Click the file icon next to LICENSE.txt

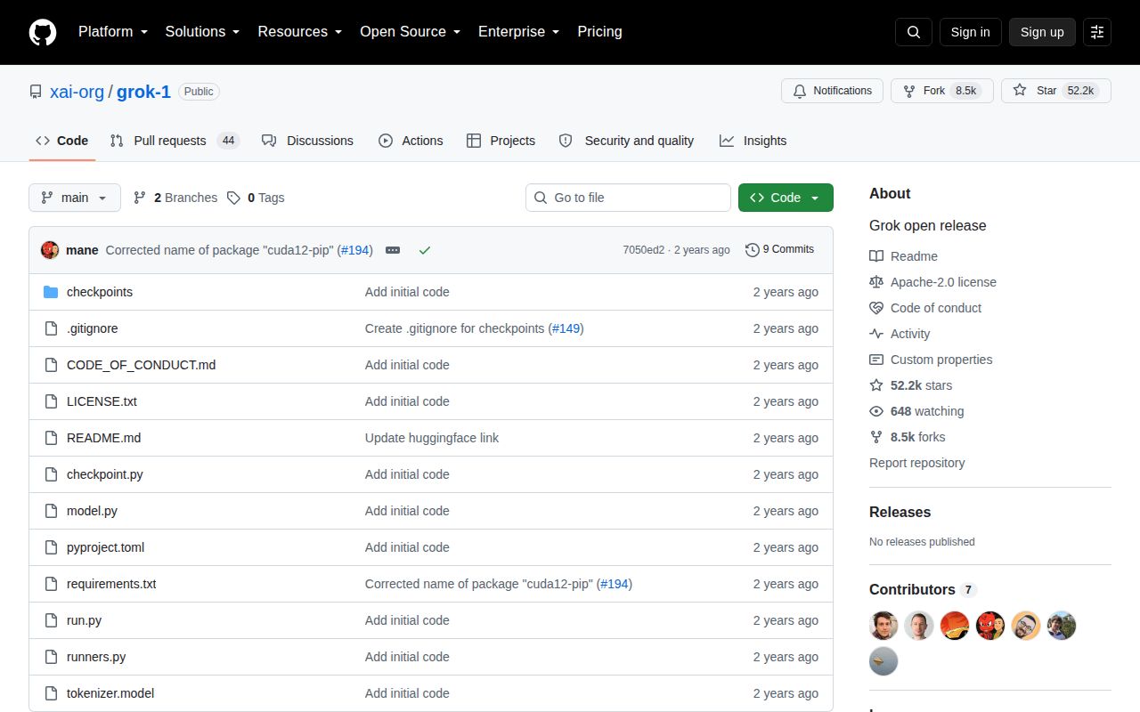click(x=51, y=401)
